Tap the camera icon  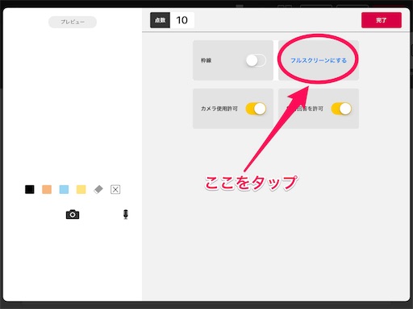(73, 215)
